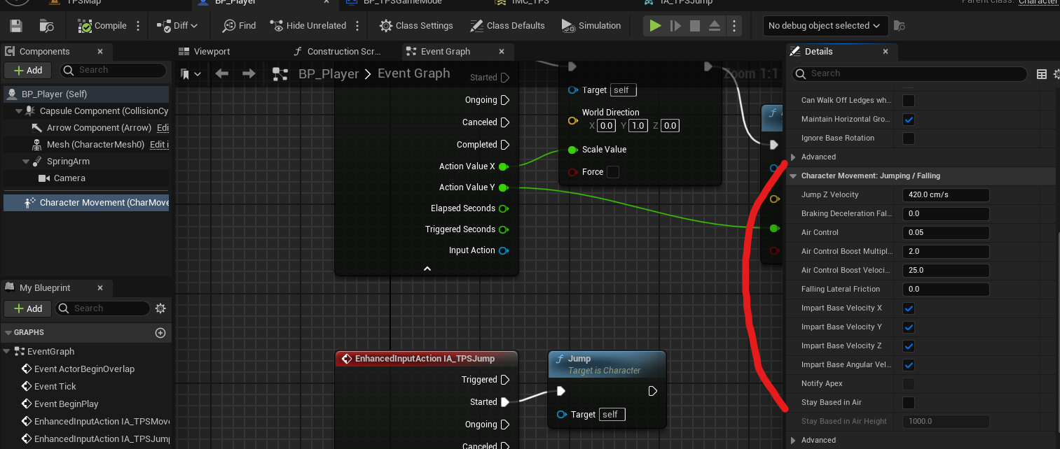Image resolution: width=1060 pixels, height=449 pixels.
Task: Add a new graph with plus icon
Action: (x=160, y=333)
